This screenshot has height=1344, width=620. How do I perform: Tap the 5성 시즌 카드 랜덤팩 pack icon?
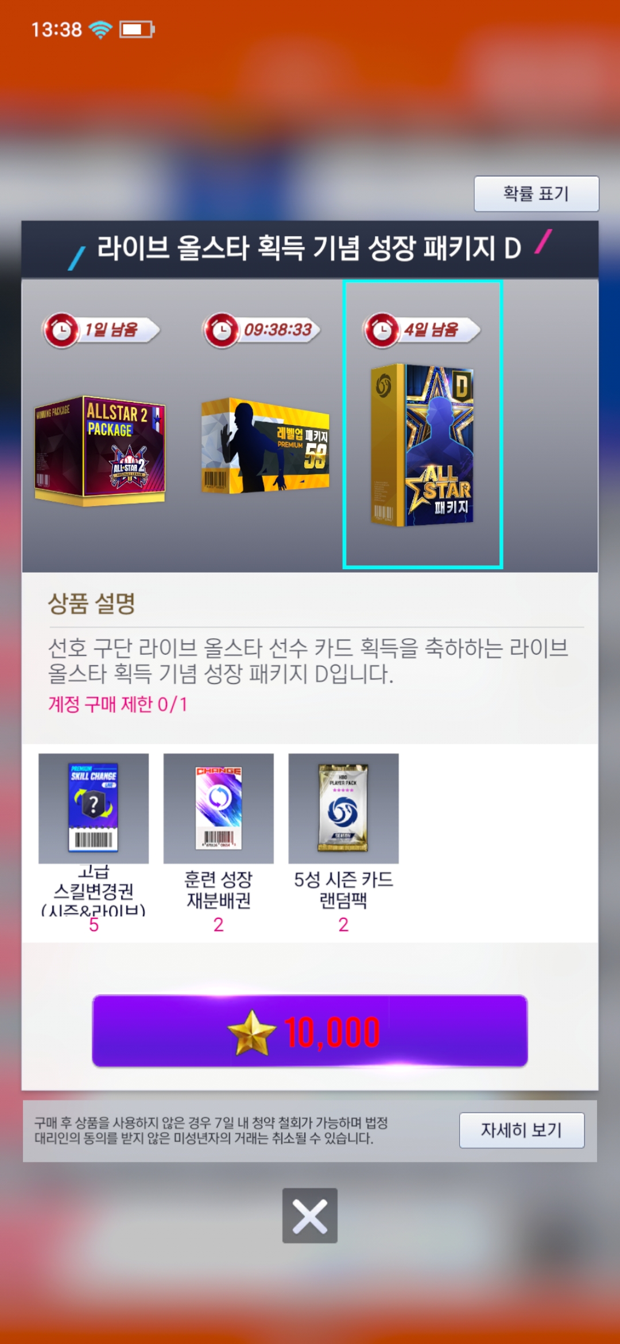[343, 808]
